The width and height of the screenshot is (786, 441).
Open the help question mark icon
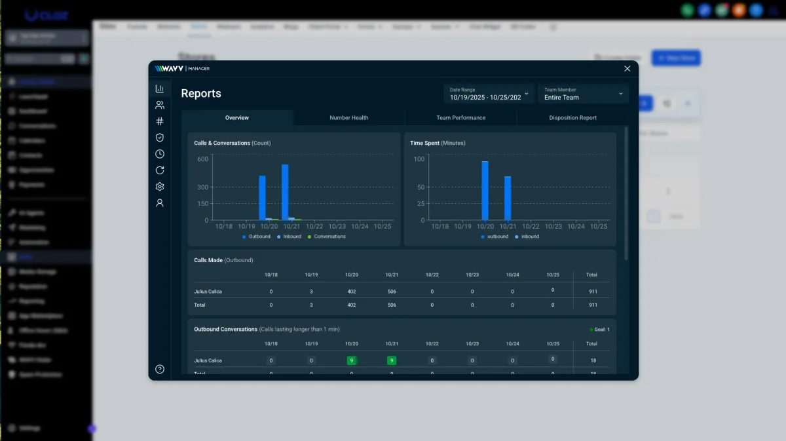159,369
